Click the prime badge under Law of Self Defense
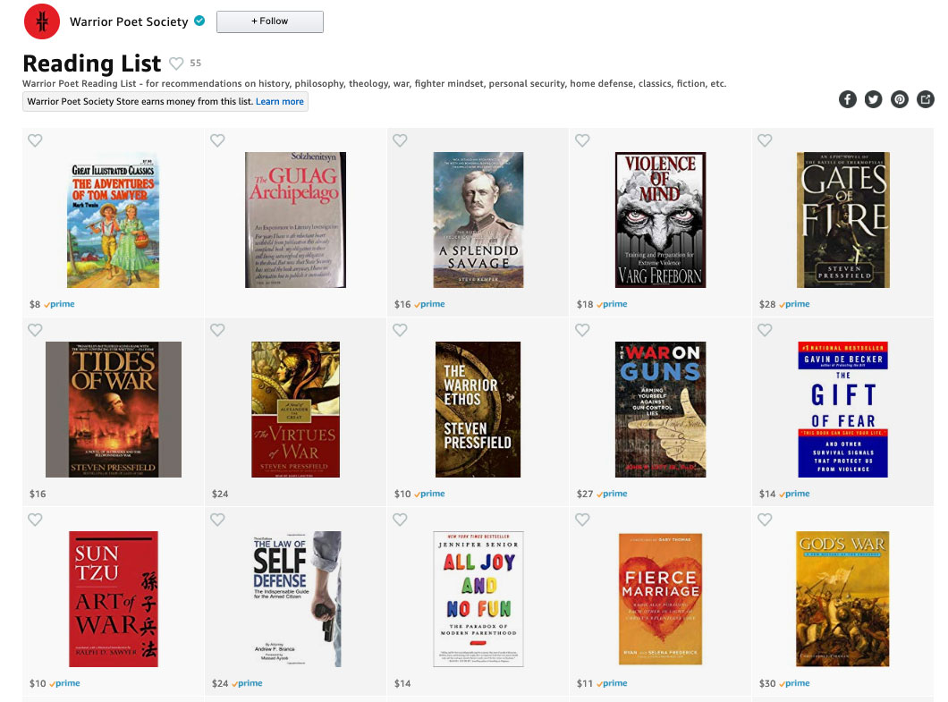The width and height of the screenshot is (948, 702). (x=247, y=683)
